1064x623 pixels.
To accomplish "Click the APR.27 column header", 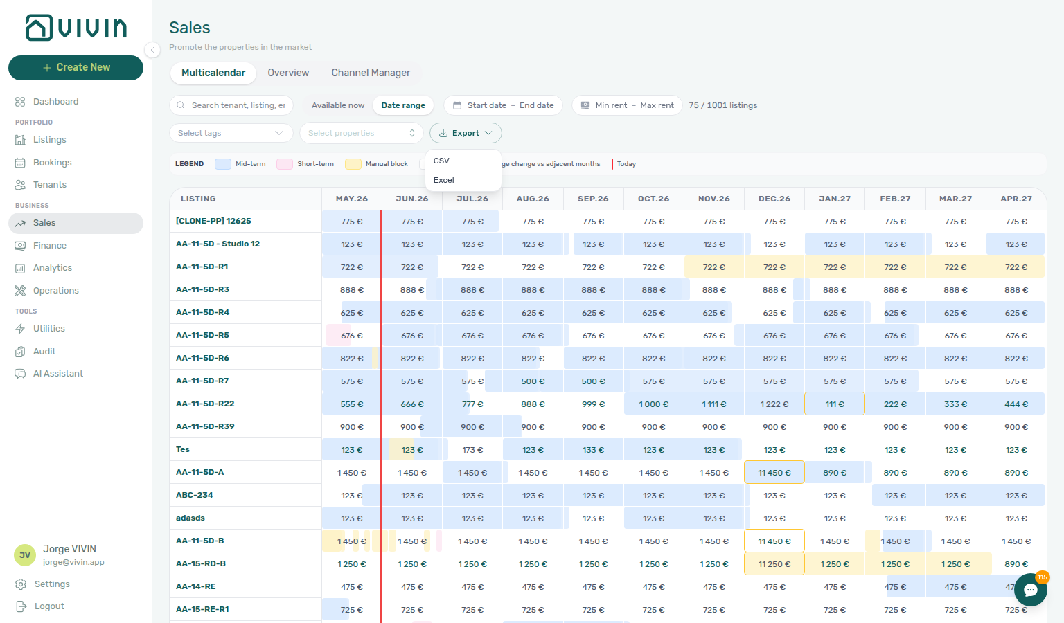I will [x=1016, y=199].
